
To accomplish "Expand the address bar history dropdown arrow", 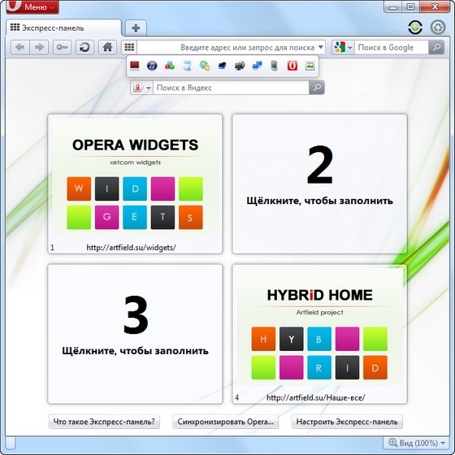I will point(321,47).
